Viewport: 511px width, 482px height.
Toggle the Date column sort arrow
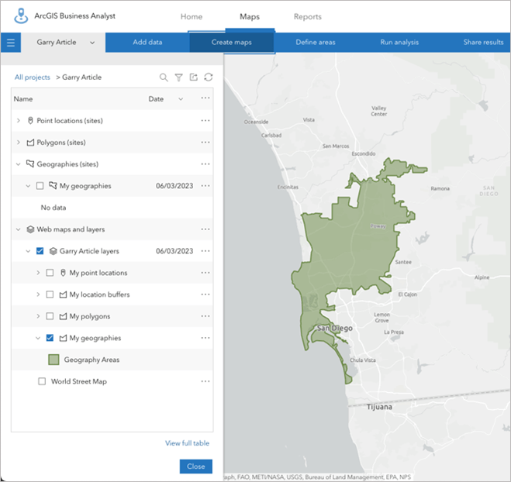[x=181, y=99]
